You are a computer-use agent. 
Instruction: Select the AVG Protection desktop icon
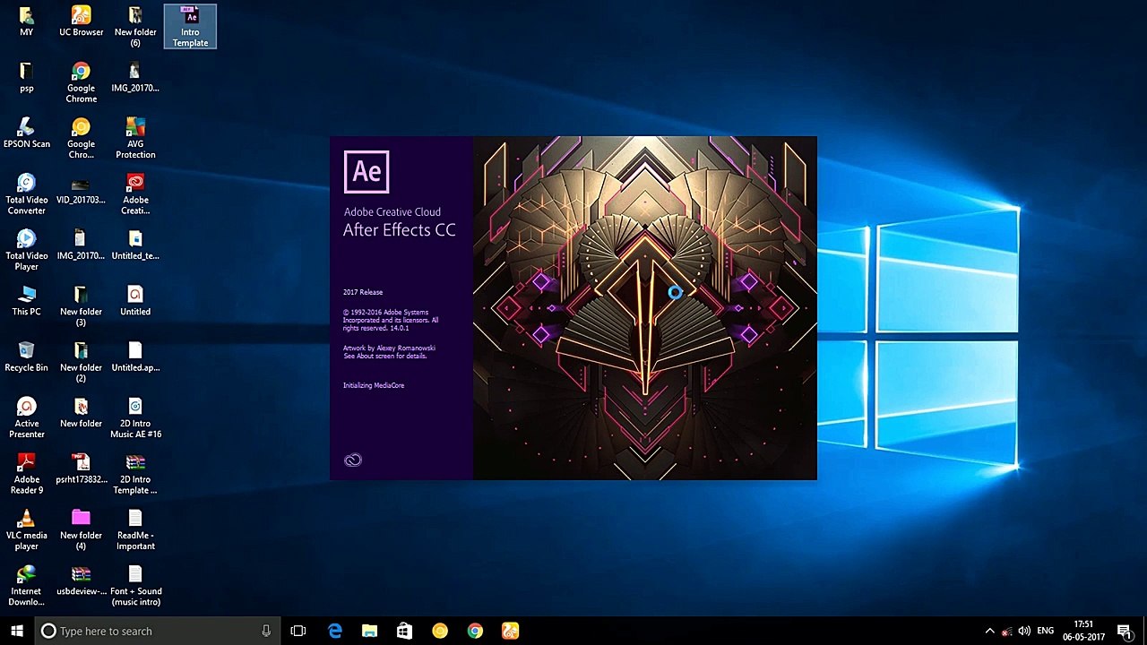click(135, 138)
